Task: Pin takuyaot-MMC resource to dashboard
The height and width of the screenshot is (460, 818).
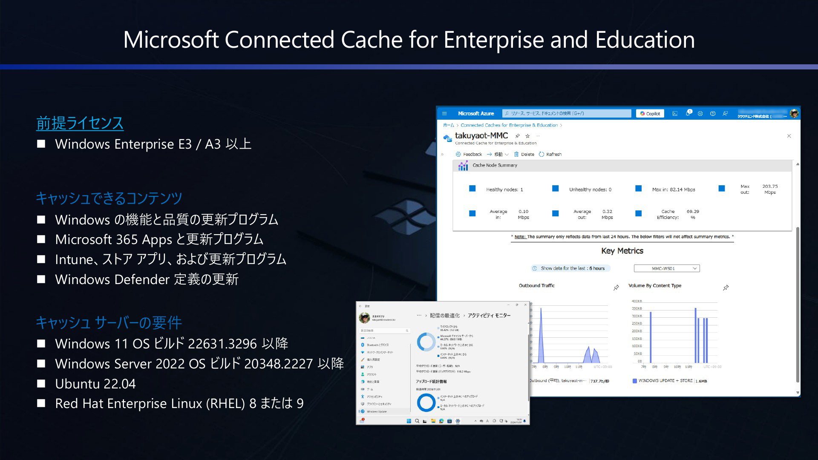Action: point(518,136)
